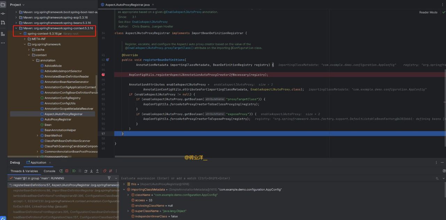Toggle Reader Mode in the editor
The width and height of the screenshot is (446, 220).
click(428, 12)
